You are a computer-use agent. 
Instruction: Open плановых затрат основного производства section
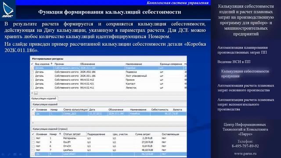coord(246,88)
